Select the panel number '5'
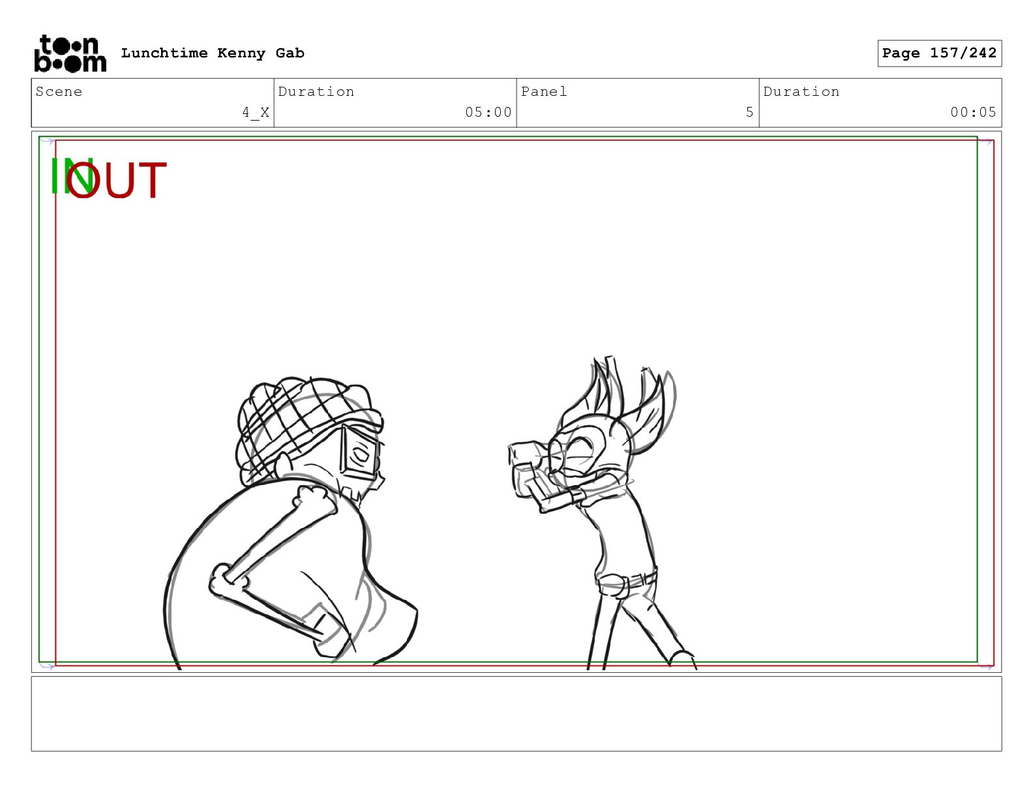The height and width of the screenshot is (798, 1033). (x=750, y=112)
